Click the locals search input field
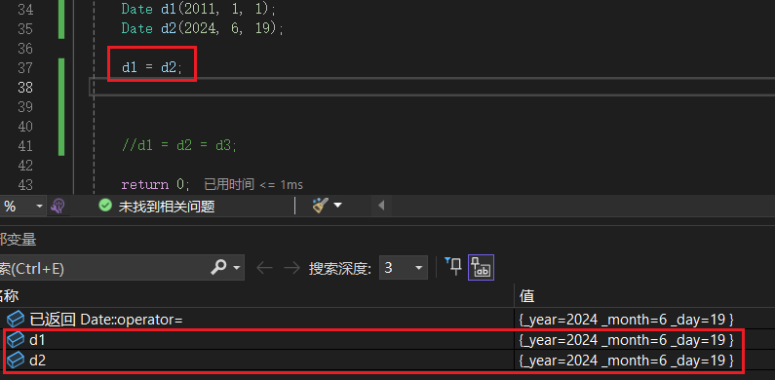The height and width of the screenshot is (380, 775). pos(102,268)
